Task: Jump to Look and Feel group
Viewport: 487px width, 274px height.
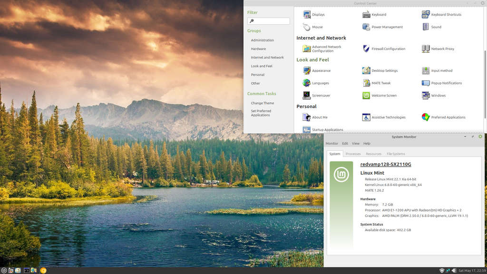Action: 262,66
